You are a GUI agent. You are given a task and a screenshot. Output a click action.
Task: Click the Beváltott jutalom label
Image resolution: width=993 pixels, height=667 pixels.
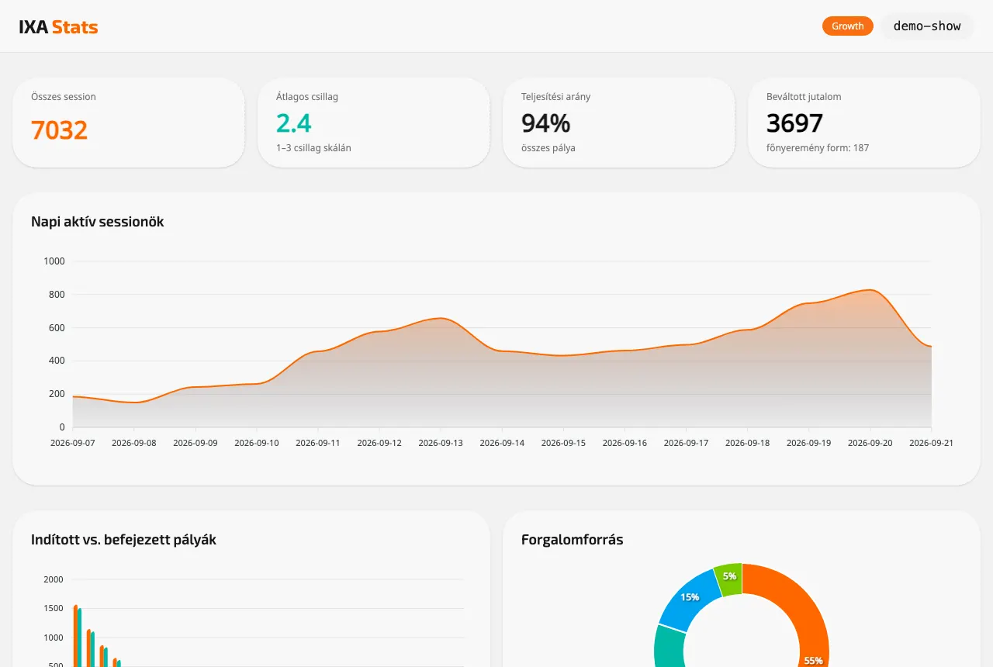click(x=804, y=97)
